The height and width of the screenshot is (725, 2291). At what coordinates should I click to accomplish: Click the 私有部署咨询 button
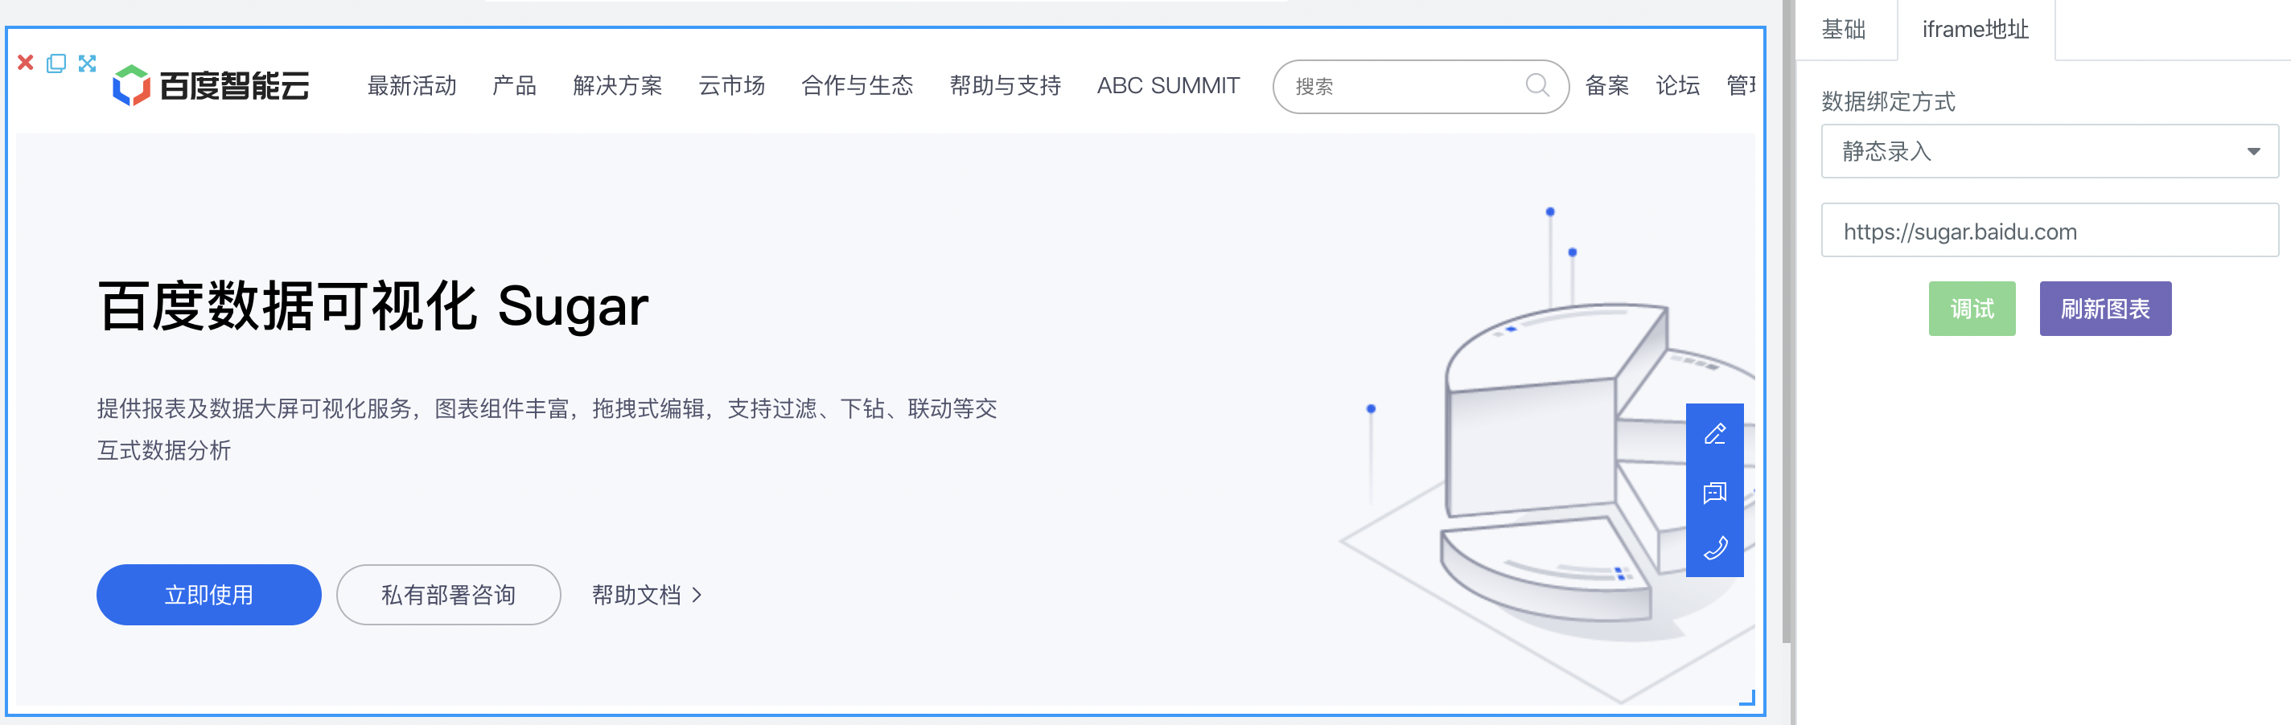448,595
